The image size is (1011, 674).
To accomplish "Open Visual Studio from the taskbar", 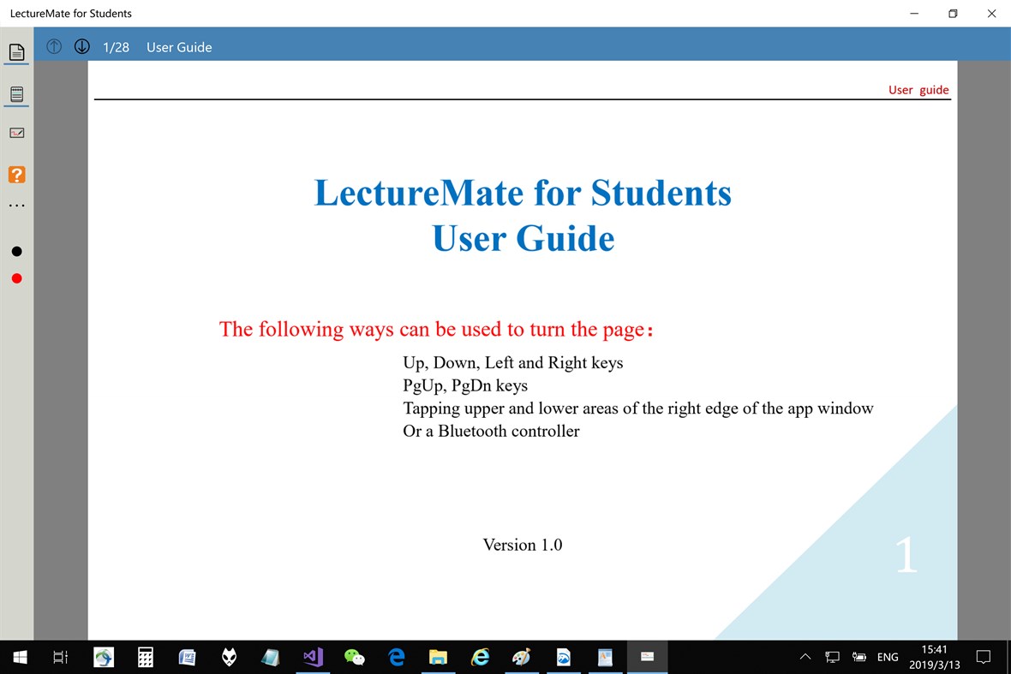I will click(313, 657).
